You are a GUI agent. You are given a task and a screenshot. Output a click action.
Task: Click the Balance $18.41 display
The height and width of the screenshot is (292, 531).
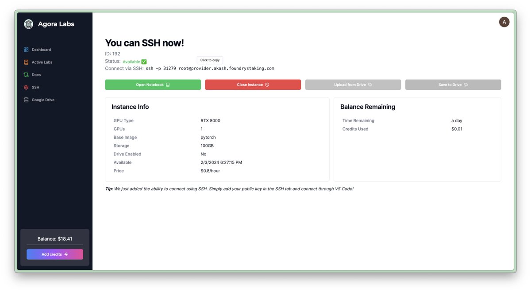click(x=54, y=238)
